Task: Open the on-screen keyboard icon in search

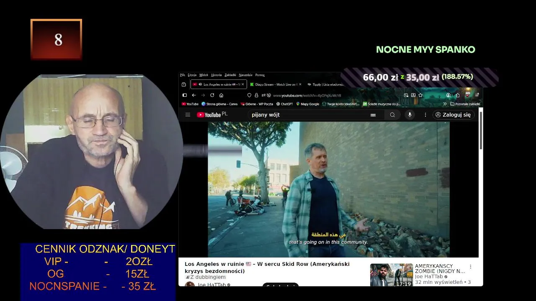Action: click(373, 115)
